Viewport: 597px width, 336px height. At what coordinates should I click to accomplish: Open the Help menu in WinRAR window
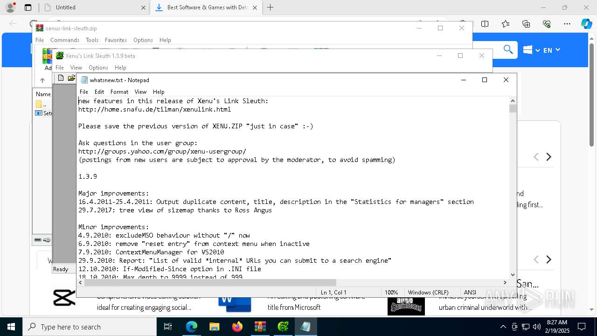pos(165,40)
